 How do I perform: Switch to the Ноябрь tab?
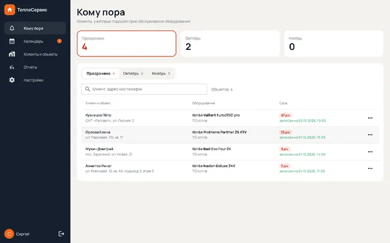point(161,74)
